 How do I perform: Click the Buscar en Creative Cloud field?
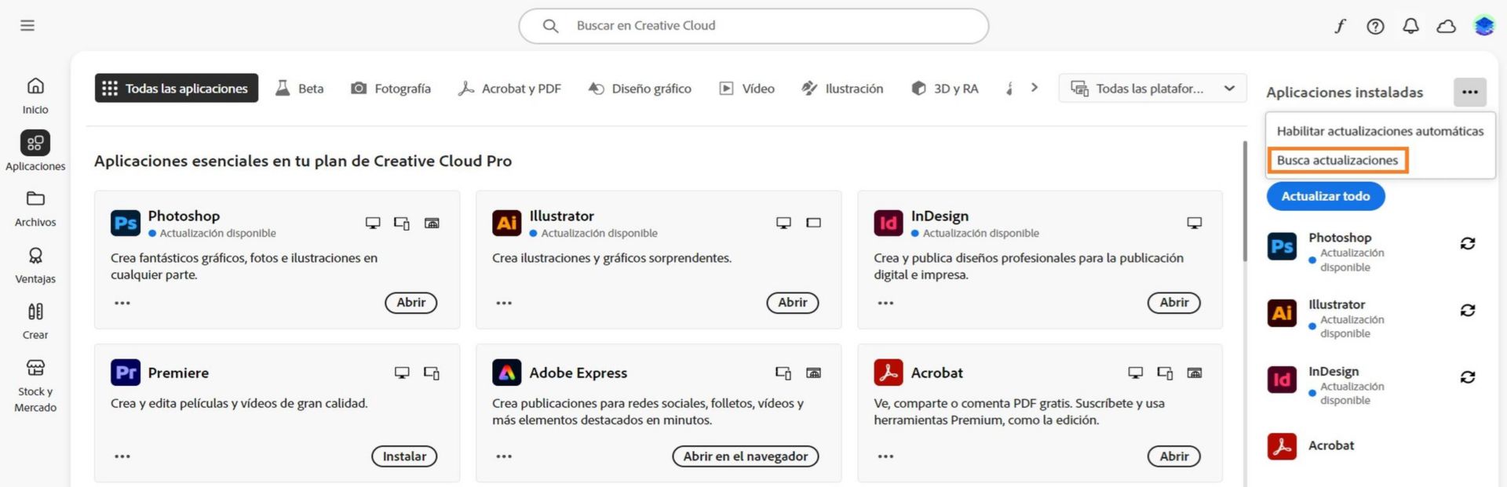coord(753,26)
